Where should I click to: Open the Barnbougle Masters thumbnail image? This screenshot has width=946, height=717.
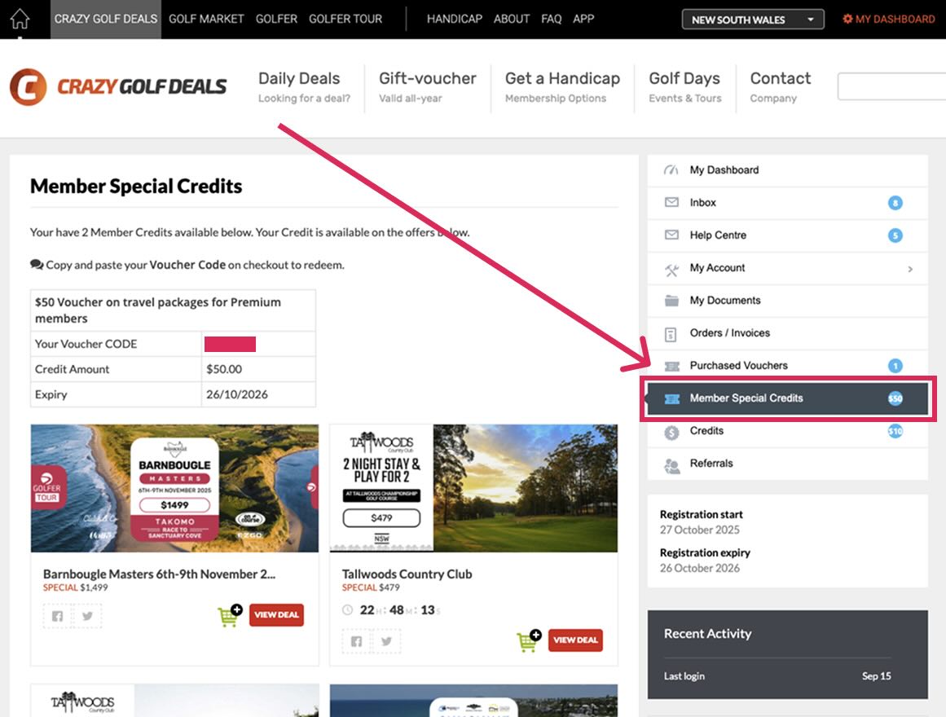(x=174, y=488)
